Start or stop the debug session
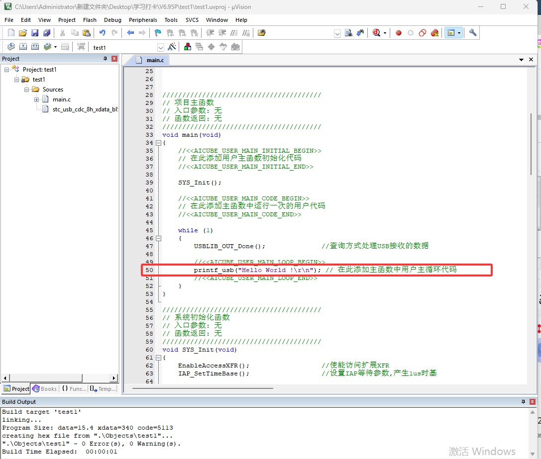The width and height of the screenshot is (541, 459). [376, 33]
